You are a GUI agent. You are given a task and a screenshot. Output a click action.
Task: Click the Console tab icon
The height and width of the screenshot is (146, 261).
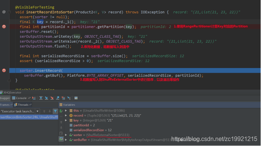click(x=14, y=98)
